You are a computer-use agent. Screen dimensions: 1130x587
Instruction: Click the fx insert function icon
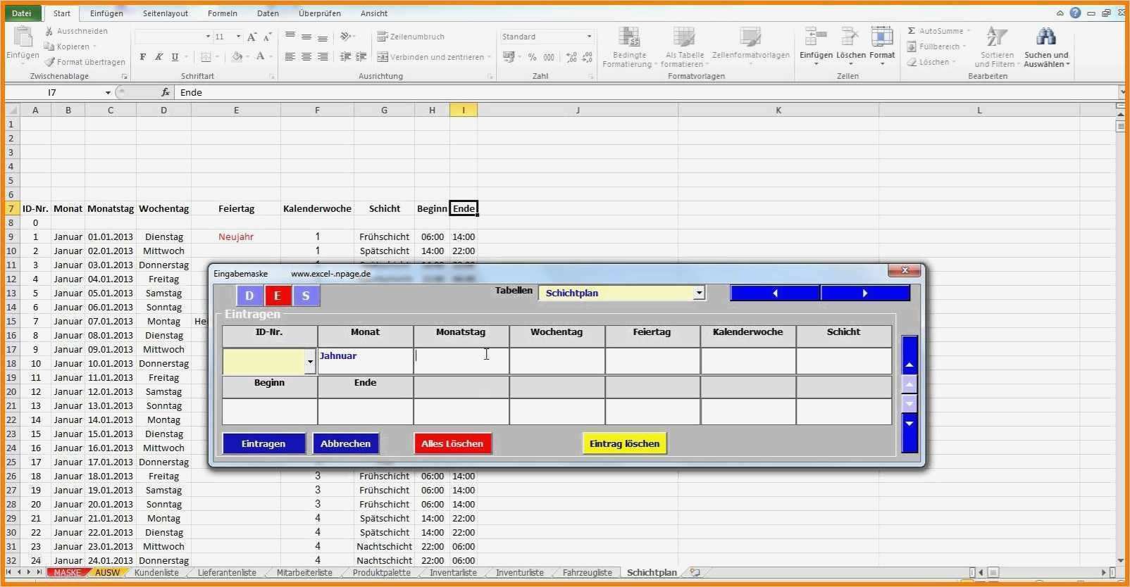point(166,92)
